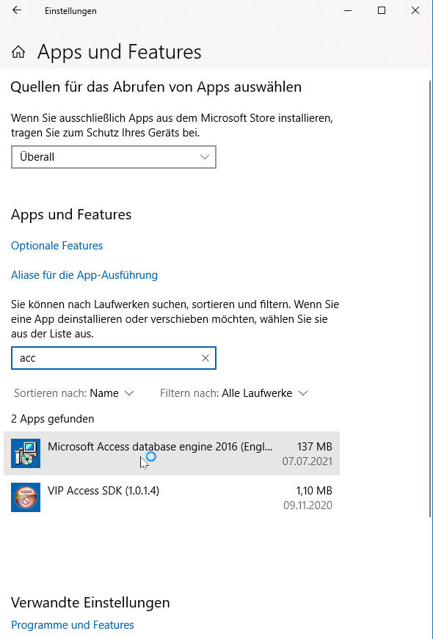The image size is (433, 639).
Task: Select the VIP Access SDK (1.0.1.4) entry
Action: point(172,497)
